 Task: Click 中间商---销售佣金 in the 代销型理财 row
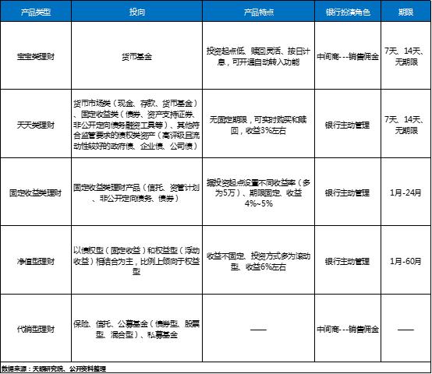(x=348, y=328)
